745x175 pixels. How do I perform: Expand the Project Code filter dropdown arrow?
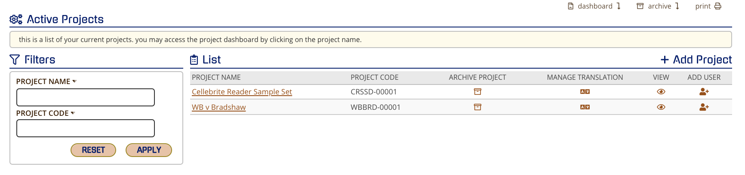[73, 113]
